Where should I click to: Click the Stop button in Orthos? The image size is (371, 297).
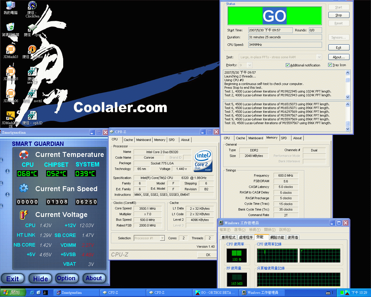point(339,15)
